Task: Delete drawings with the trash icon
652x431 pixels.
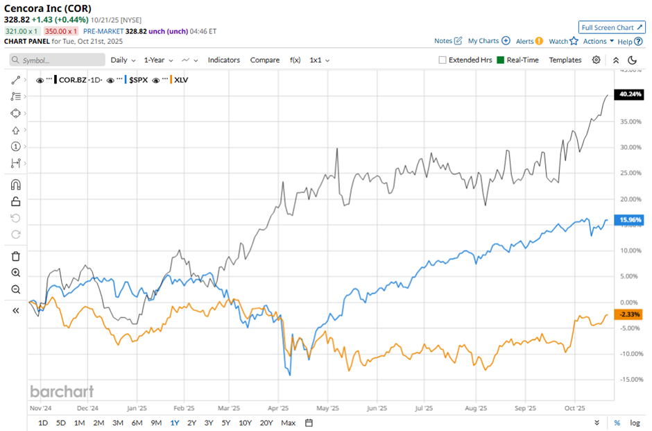Action: 16,256
